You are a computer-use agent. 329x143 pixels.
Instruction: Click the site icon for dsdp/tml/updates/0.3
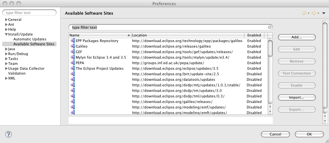[72, 96]
